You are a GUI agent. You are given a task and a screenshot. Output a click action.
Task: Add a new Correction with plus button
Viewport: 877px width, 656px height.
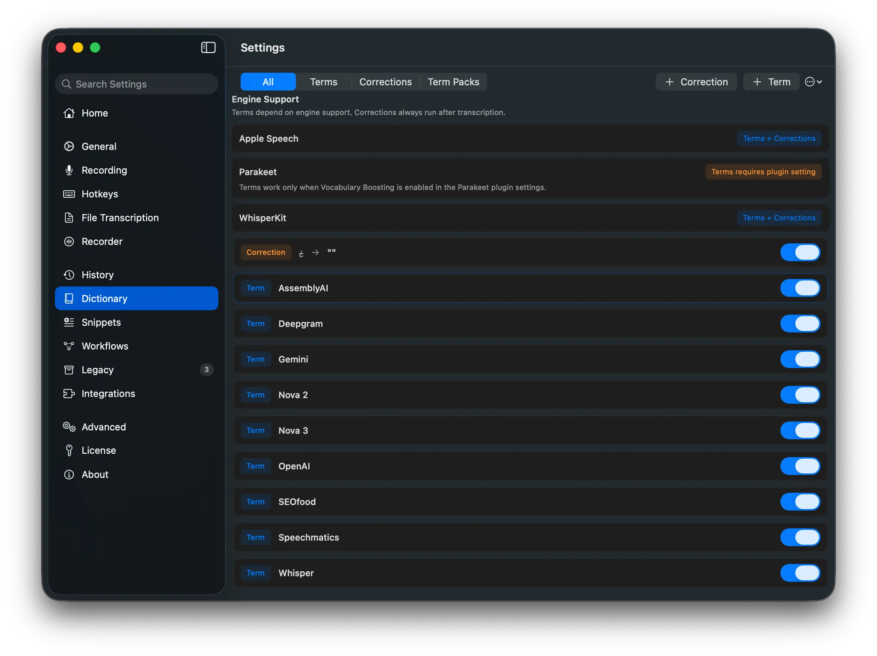[x=696, y=82]
